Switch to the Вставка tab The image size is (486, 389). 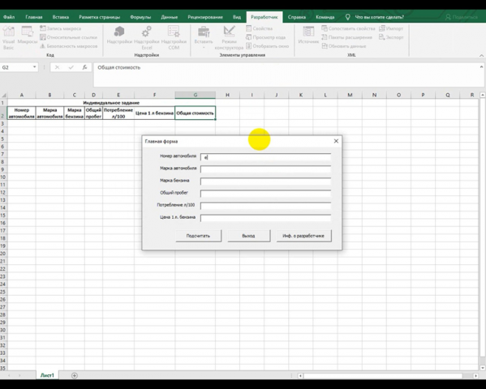coord(60,17)
